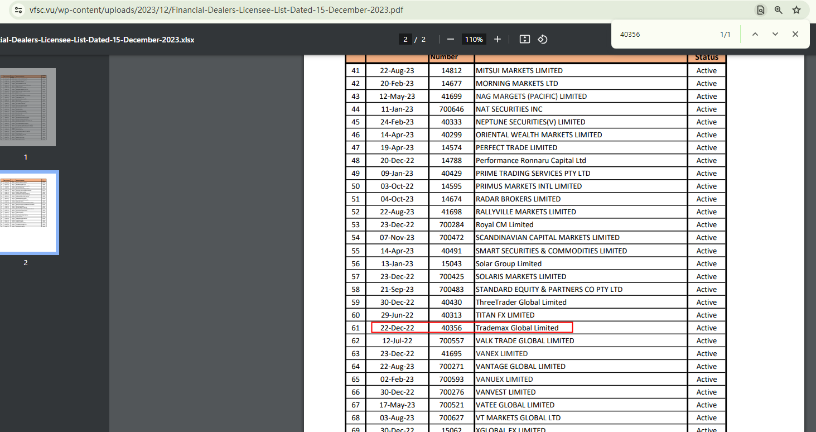Viewport: 816px width, 432px height.
Task: Click the 110% zoom level field
Action: click(x=474, y=39)
